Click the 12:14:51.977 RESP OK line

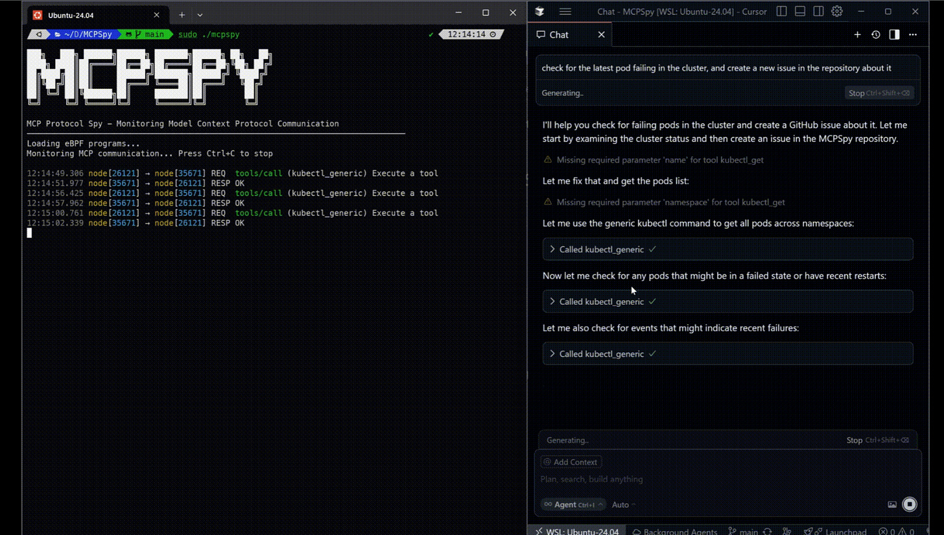coord(136,184)
